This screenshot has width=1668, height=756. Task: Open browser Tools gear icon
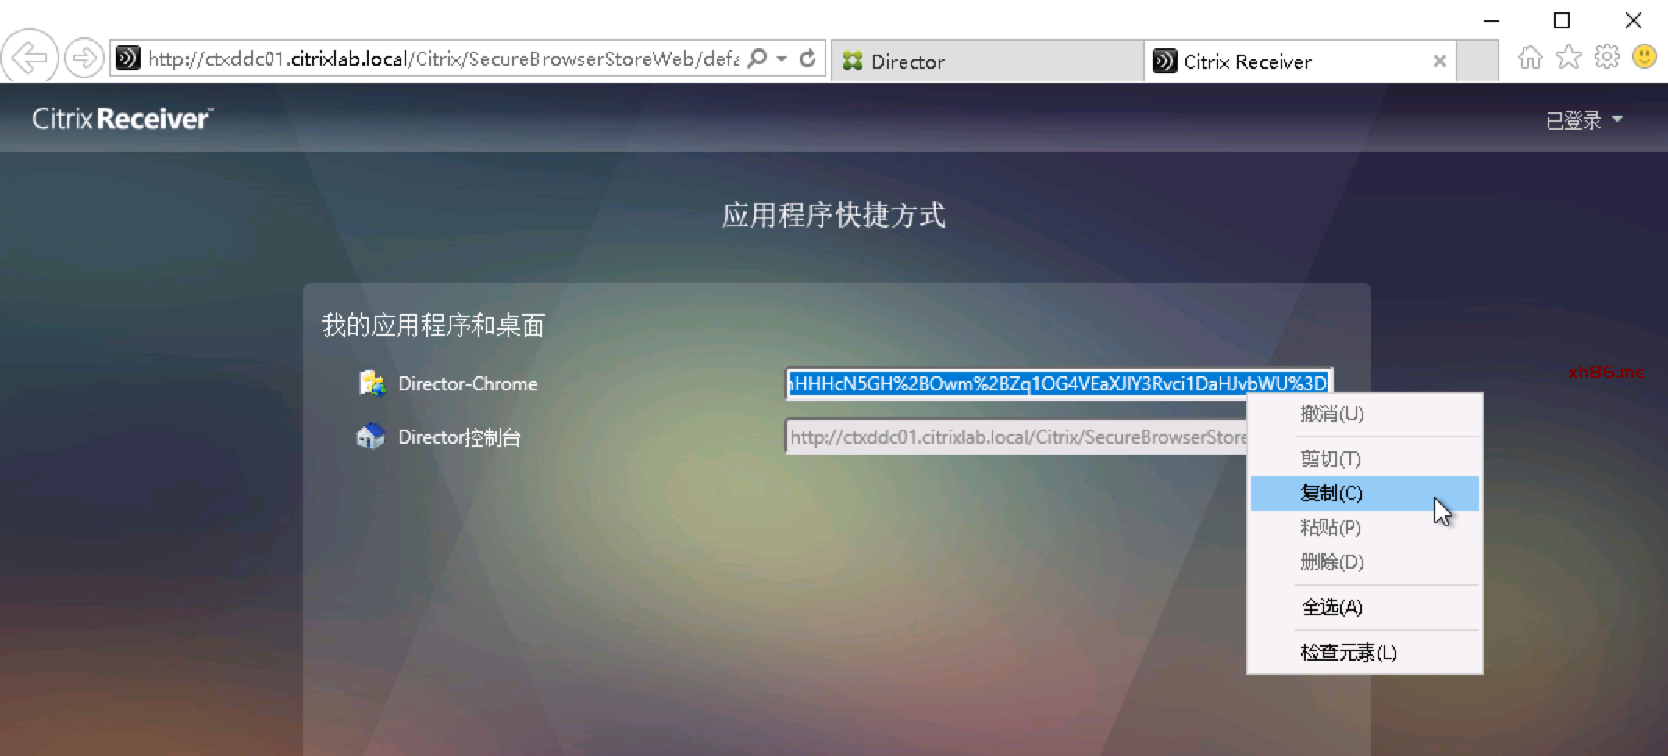(x=1606, y=57)
